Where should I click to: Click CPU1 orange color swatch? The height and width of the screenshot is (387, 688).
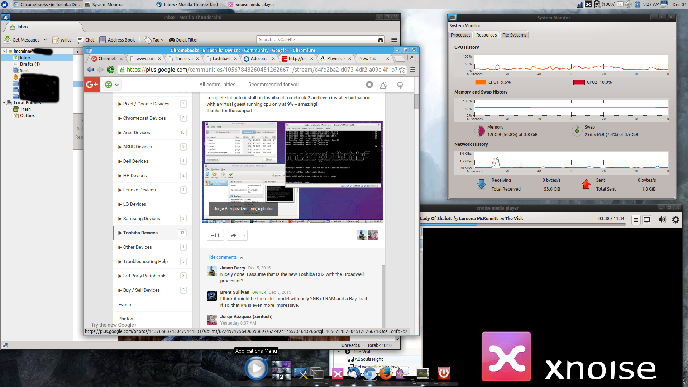click(480, 82)
